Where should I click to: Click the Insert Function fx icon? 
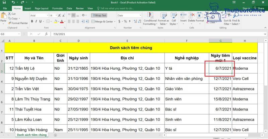click(x=46, y=34)
